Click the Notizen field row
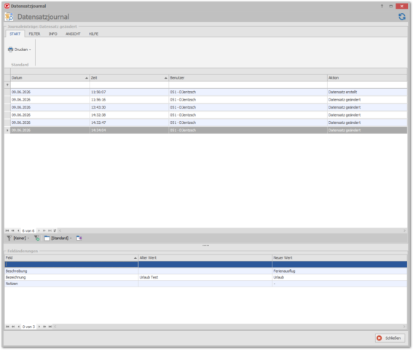This screenshot has width=413, height=350. pyautogui.click(x=206, y=284)
